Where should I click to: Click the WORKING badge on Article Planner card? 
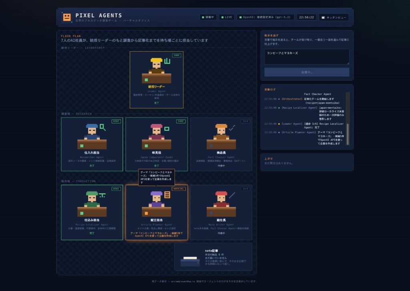(179, 189)
